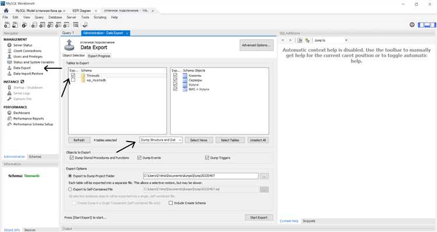The image size is (437, 232).
Task: Open the Server menu
Action: point(71,17)
